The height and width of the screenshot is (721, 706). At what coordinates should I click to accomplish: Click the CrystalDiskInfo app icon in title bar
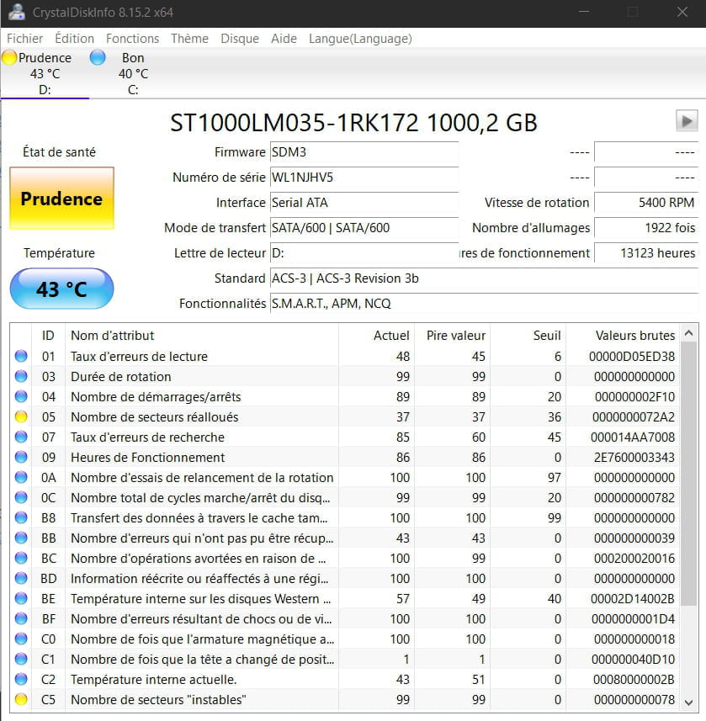pos(16,12)
